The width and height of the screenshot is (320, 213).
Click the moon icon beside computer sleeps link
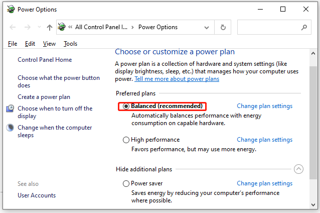pyautogui.click(x=11, y=128)
